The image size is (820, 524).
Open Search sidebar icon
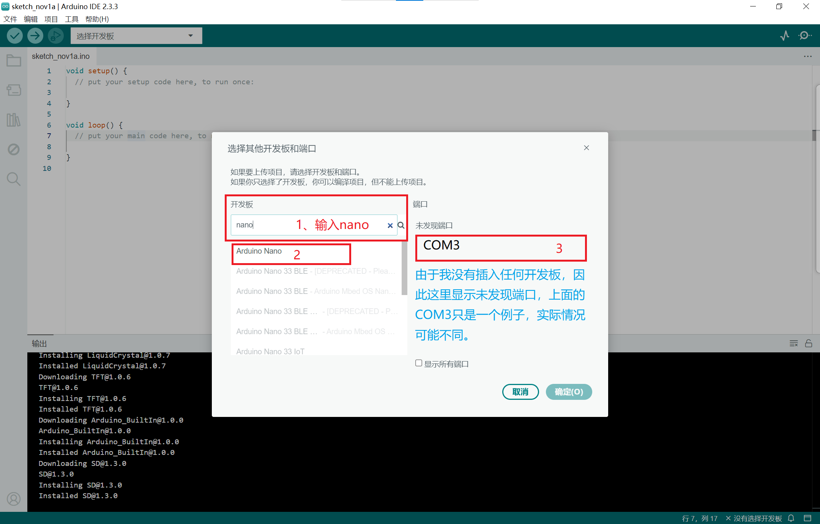pos(14,179)
